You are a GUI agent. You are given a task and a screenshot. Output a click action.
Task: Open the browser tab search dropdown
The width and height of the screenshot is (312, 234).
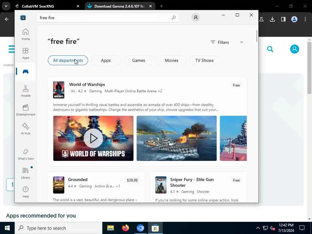[6, 6]
